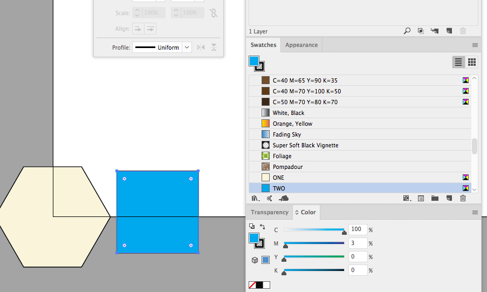The image size is (487, 292).
Task: Click the Open Color Themes panel icon
Action: tap(269, 199)
